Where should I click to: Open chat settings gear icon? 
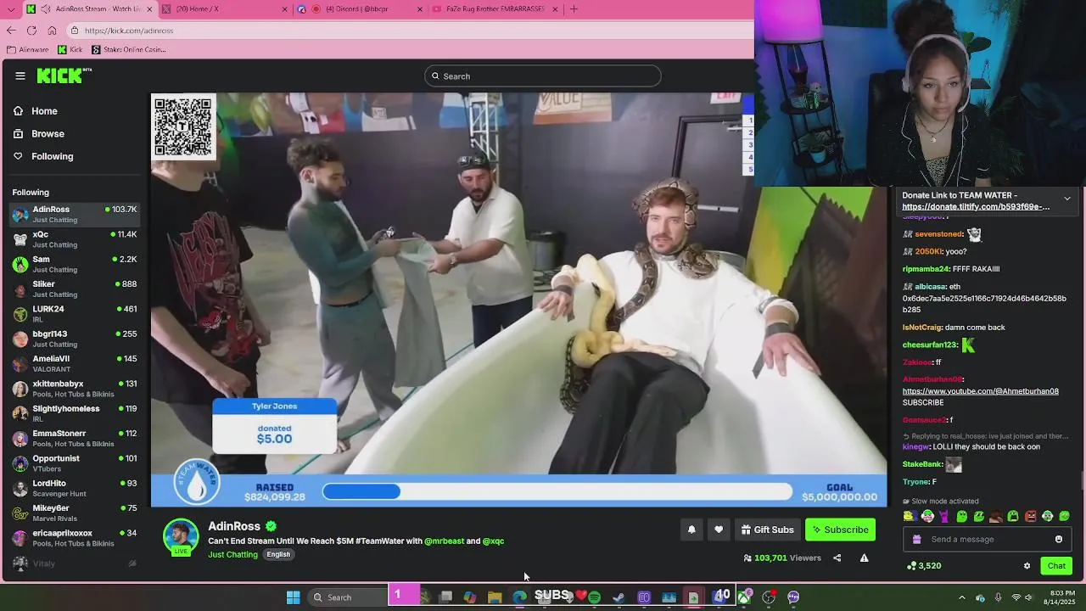pyautogui.click(x=1027, y=565)
